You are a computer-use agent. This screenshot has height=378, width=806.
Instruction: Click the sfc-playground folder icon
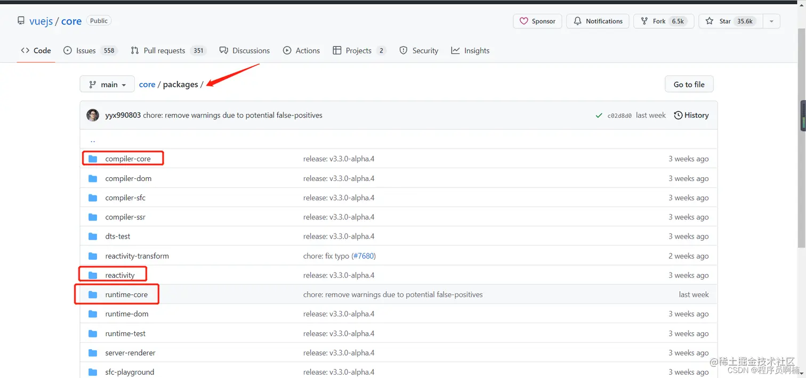coord(93,372)
